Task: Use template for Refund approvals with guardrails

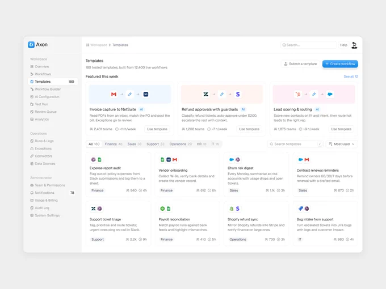Action: (x=249, y=129)
